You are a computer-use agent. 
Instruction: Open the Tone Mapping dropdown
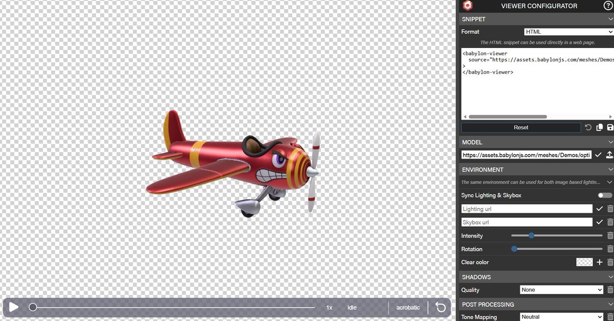pos(562,317)
